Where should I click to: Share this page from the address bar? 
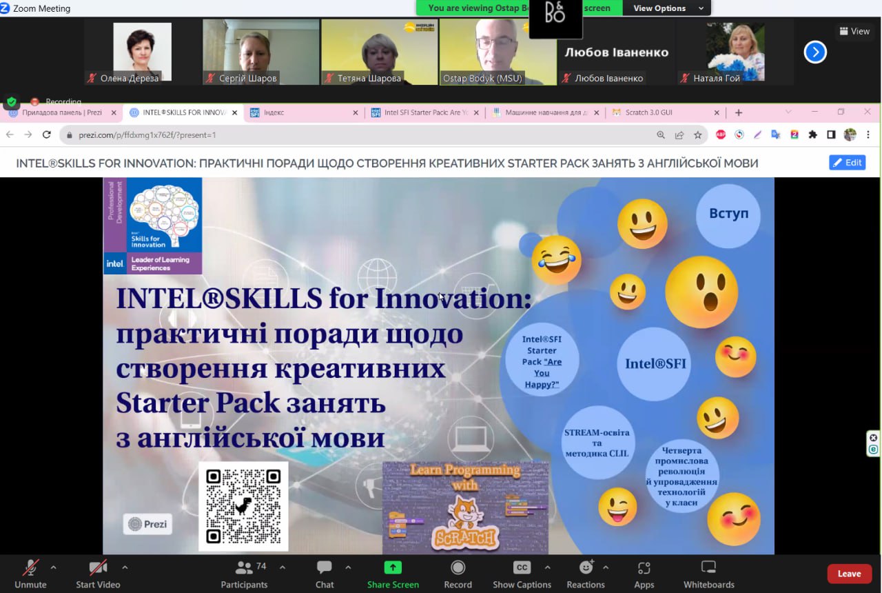679,135
